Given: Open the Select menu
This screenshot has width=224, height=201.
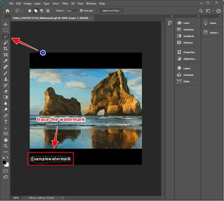Looking at the screenshot, I should tap(56, 3).
